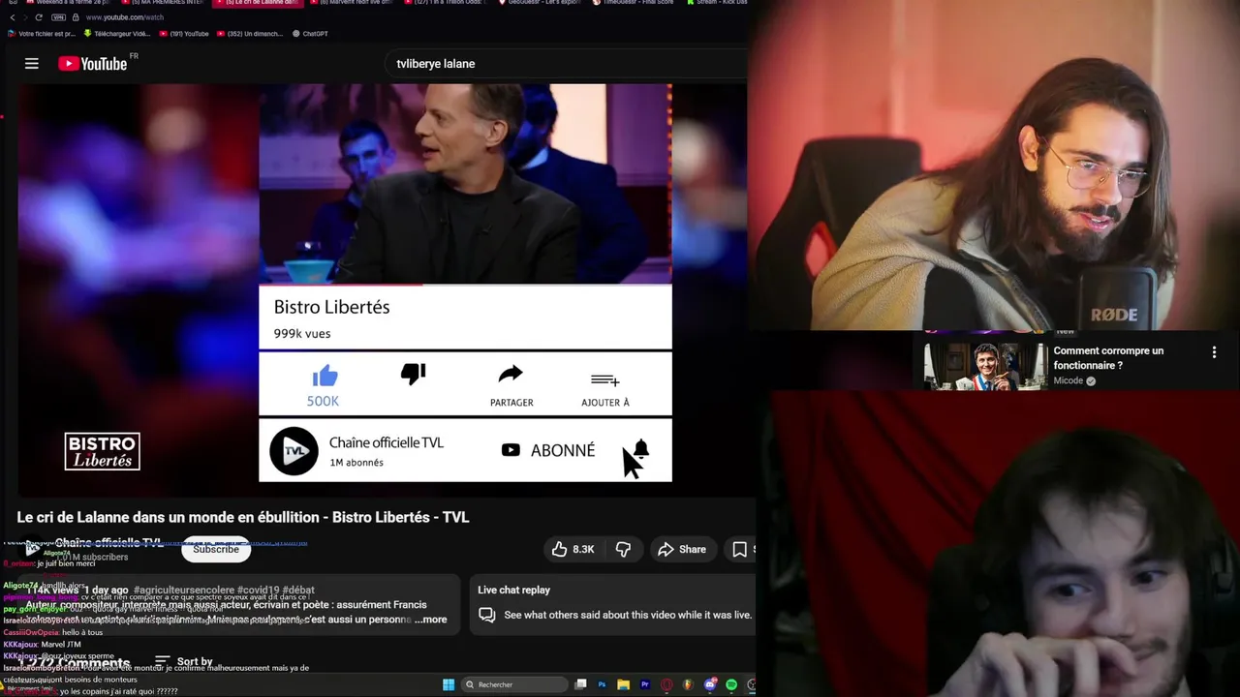This screenshot has width=1240, height=697.
Task: Open the three-dot menu of the Micode video
Action: 1214,353
